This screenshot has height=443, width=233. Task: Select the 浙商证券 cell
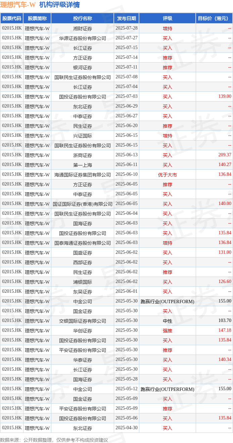[83, 155]
